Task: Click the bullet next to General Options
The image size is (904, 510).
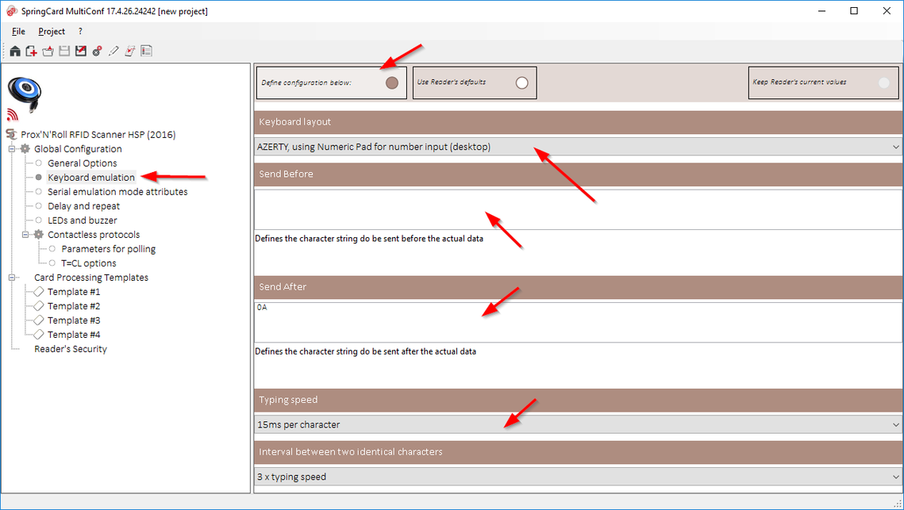Action: tap(39, 163)
